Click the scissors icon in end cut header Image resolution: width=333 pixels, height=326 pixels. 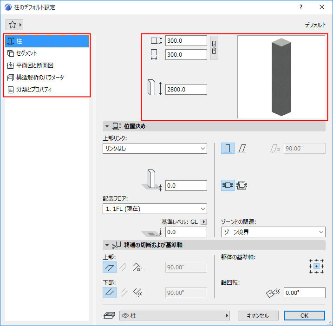pyautogui.click(x=117, y=245)
